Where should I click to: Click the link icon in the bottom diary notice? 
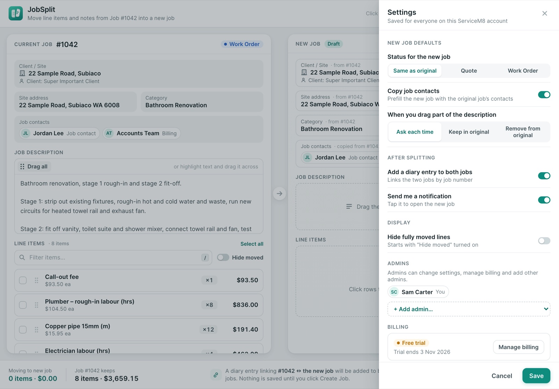(x=216, y=375)
